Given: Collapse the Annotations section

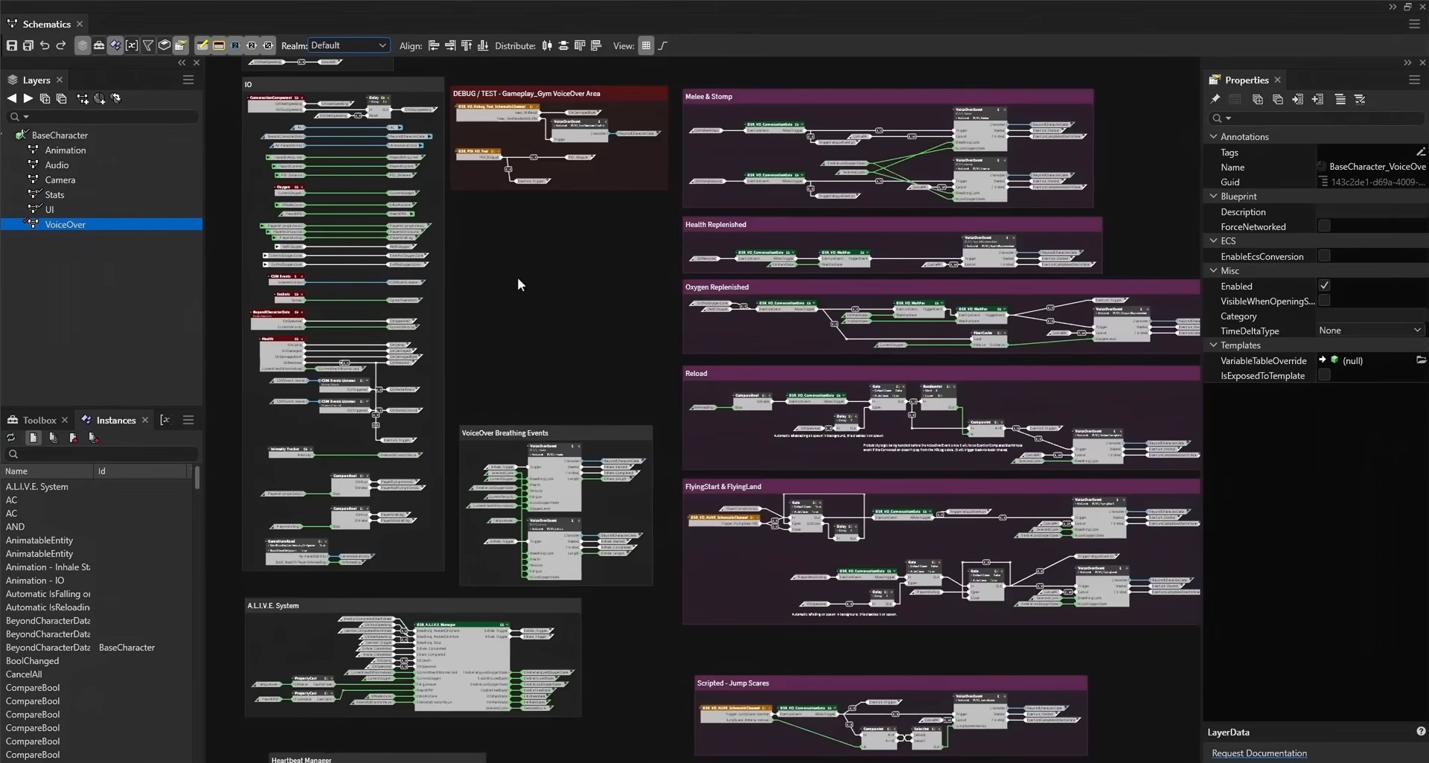Looking at the screenshot, I should [x=1214, y=137].
